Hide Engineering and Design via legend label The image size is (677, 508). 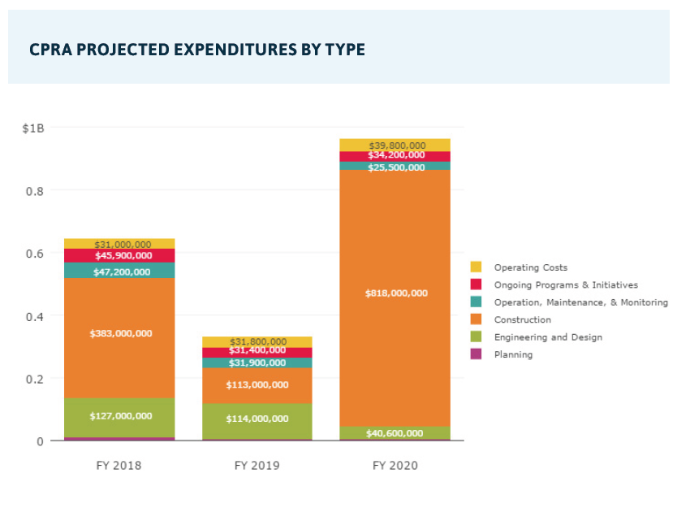548,337
